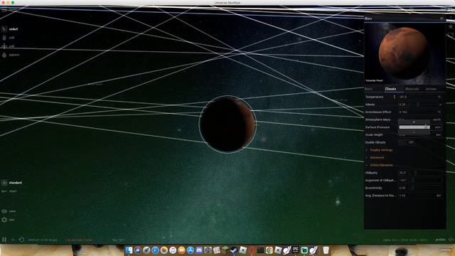
Task: Open Minecraft grass block in the Dock
Action: click(x=225, y=250)
